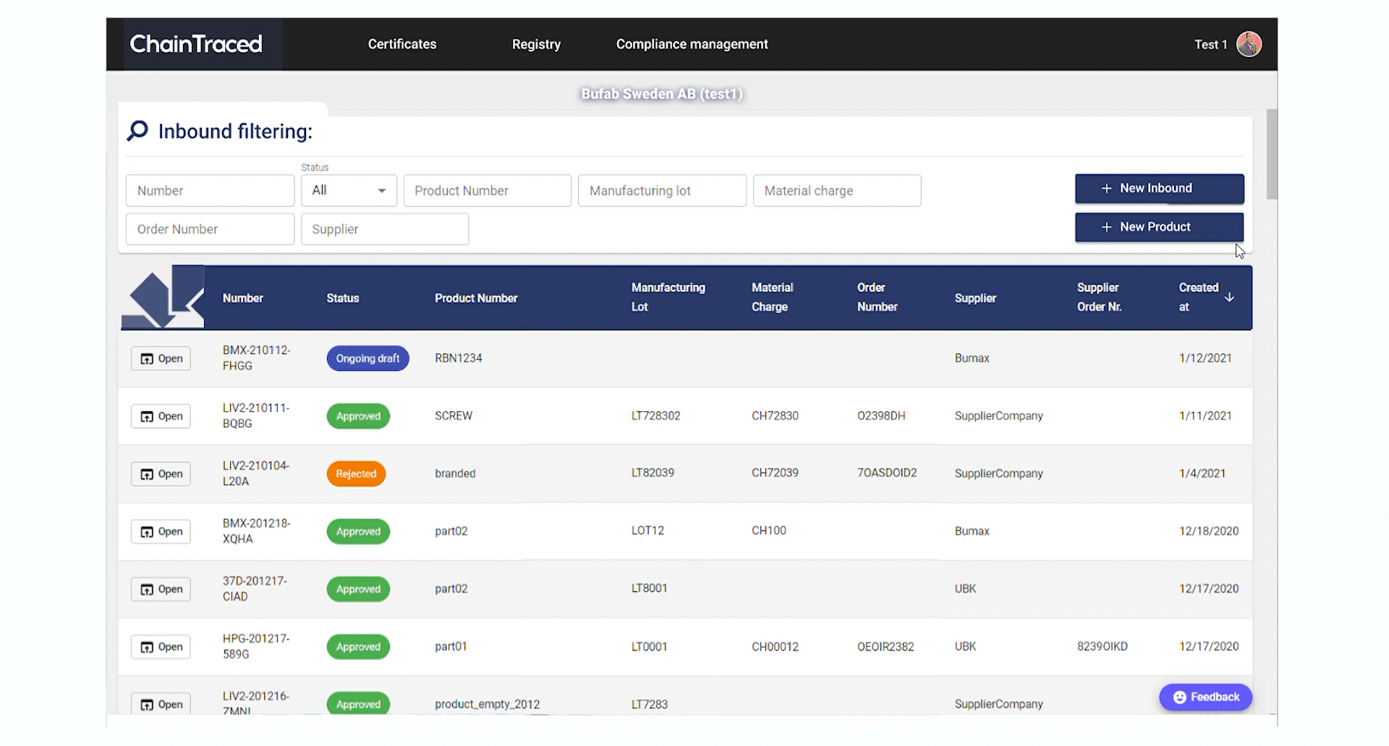Image resolution: width=1389 pixels, height=746 pixels.
Task: Sort by Manufacturing Lot column header
Action: click(668, 297)
